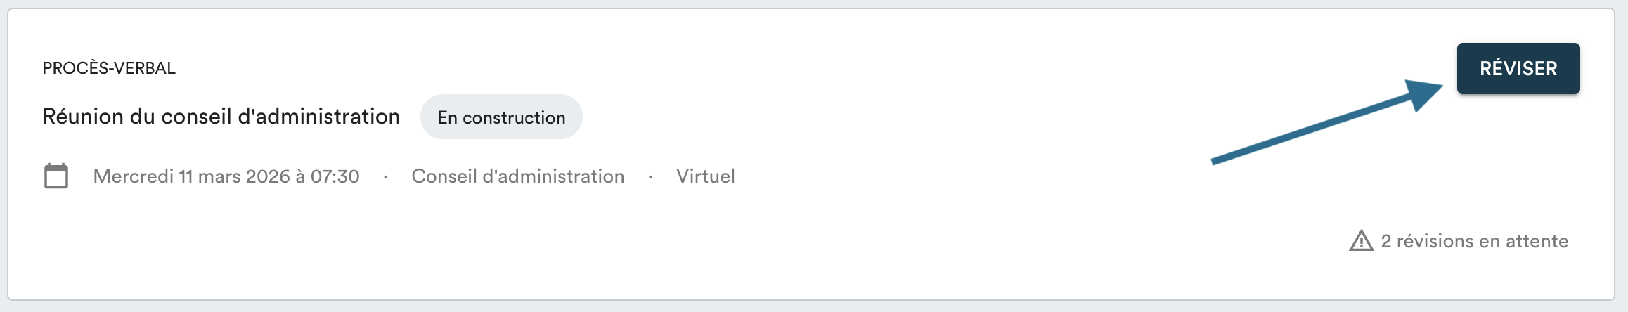Click the calendar icon beside the date

pos(56,176)
